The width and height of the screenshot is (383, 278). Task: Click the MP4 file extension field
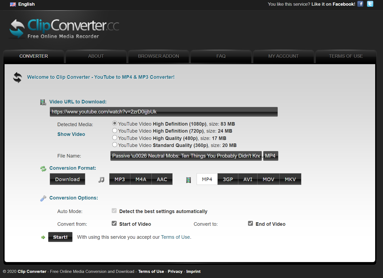[271, 156]
